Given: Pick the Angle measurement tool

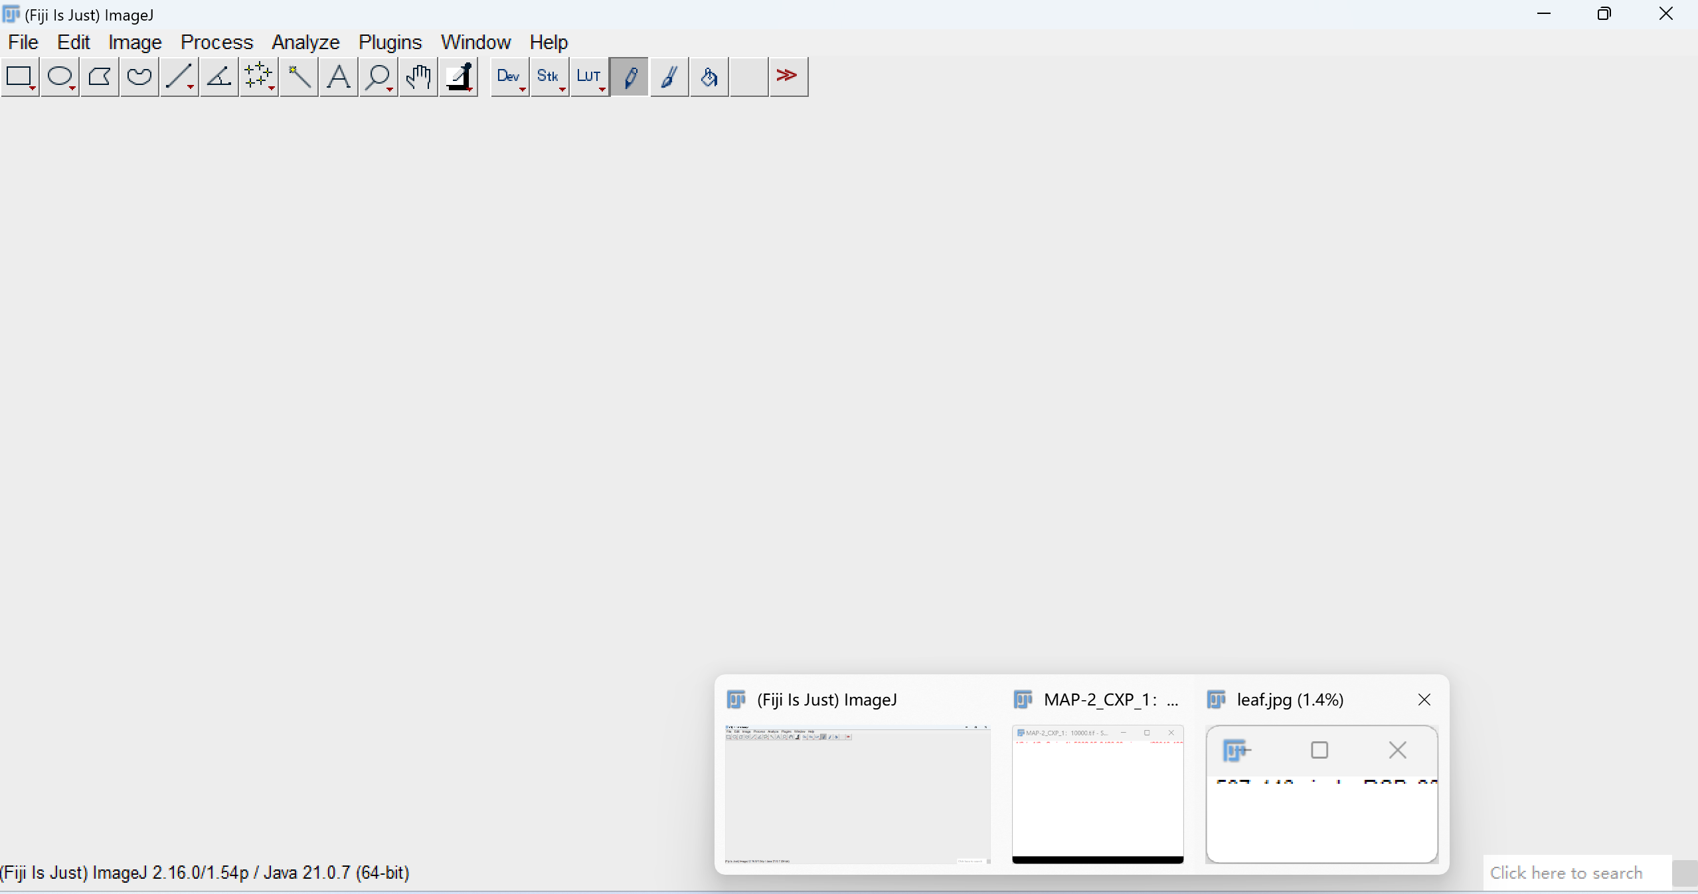Looking at the screenshot, I should (x=218, y=77).
